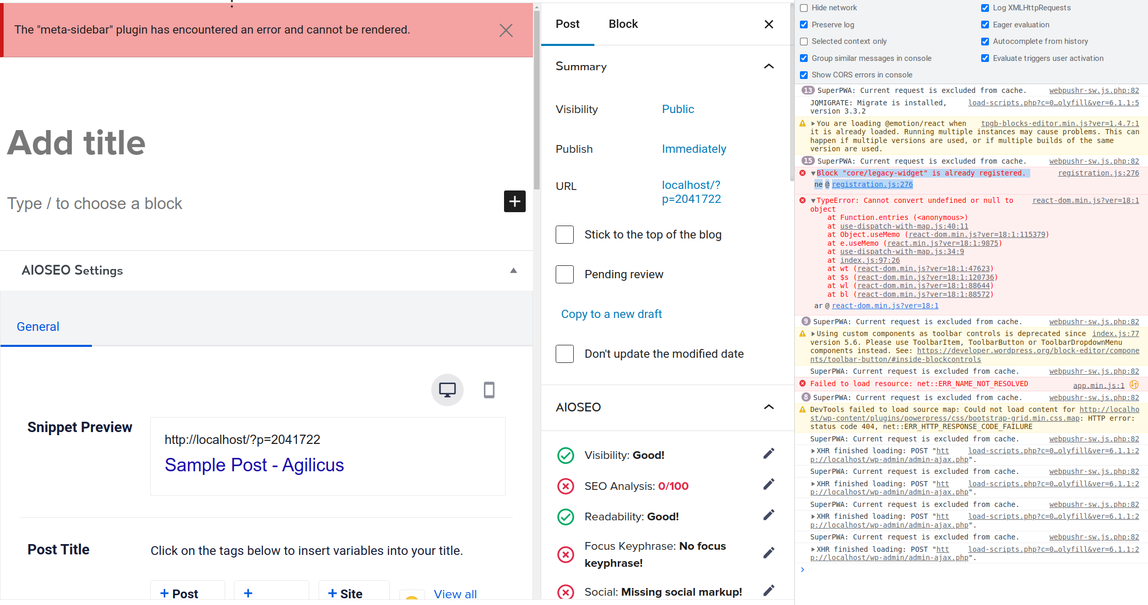Click the 'Add title' field

point(76,144)
